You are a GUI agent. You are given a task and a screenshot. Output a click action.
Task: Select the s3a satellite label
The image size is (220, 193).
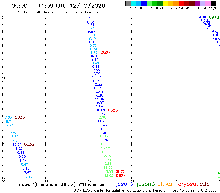205,184
